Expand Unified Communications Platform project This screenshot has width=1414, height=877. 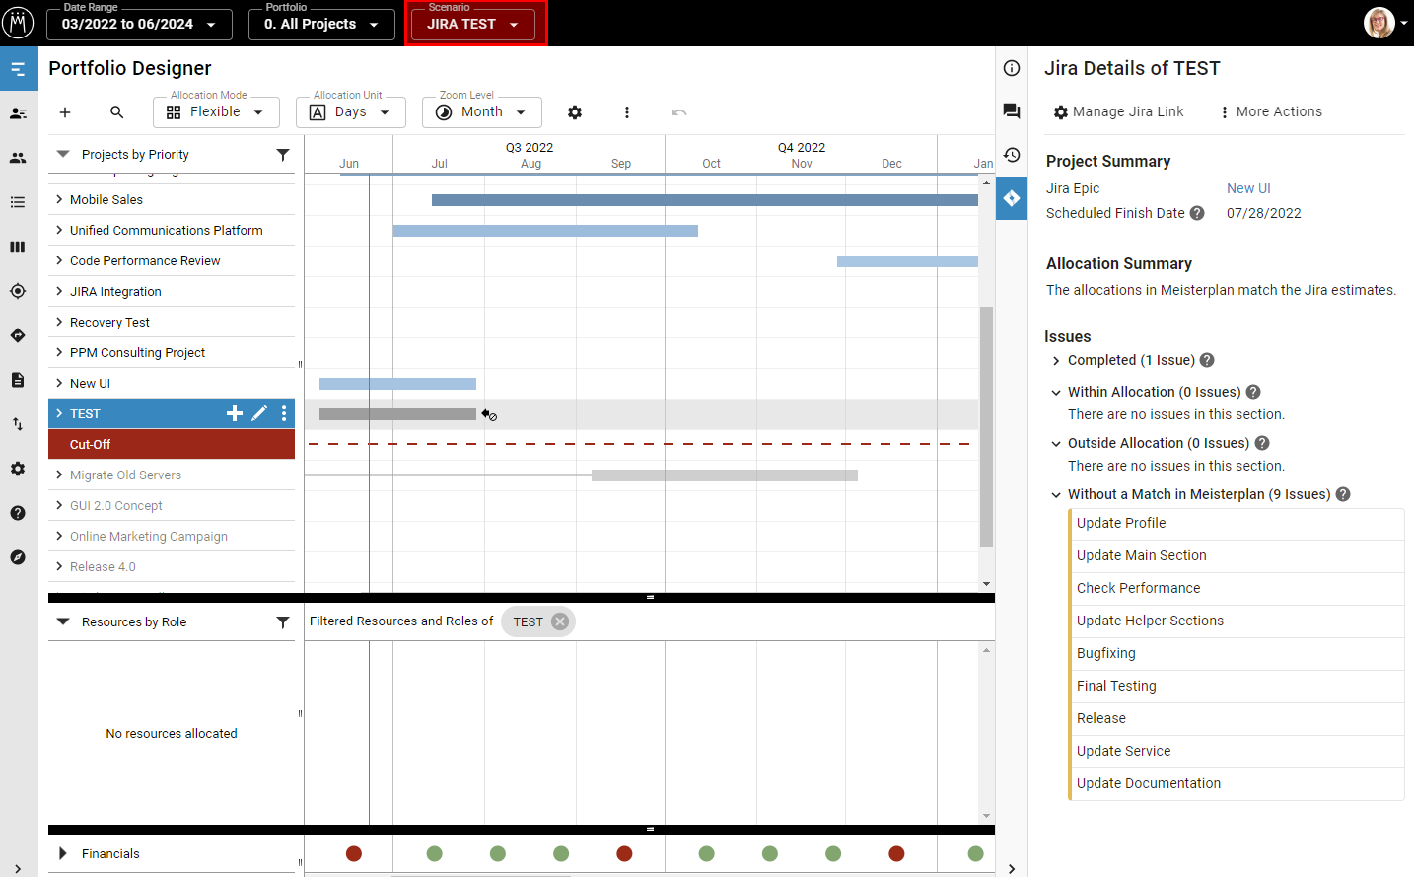coord(59,230)
